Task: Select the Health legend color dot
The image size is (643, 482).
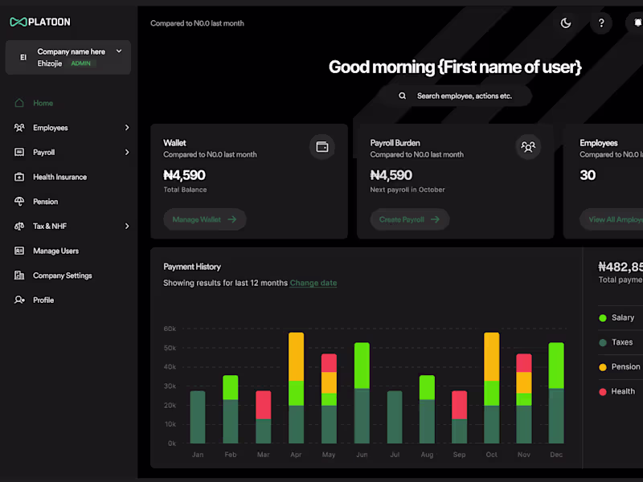Action: (x=602, y=392)
